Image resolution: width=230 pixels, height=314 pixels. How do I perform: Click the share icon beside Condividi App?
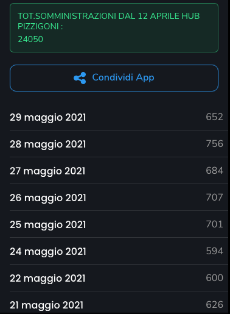point(80,78)
